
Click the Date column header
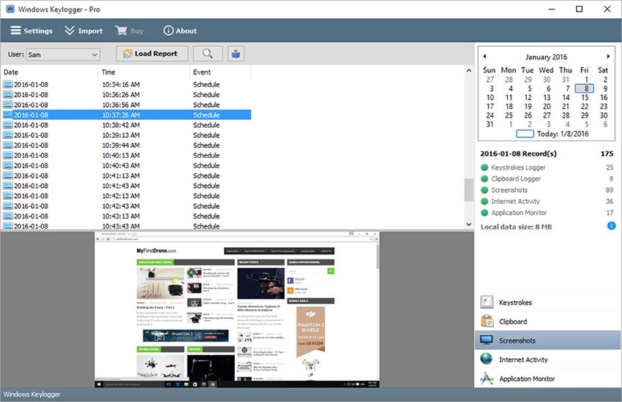coord(49,72)
